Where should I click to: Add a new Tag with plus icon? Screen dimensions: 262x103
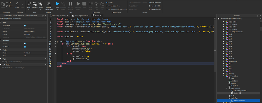[46, 59]
